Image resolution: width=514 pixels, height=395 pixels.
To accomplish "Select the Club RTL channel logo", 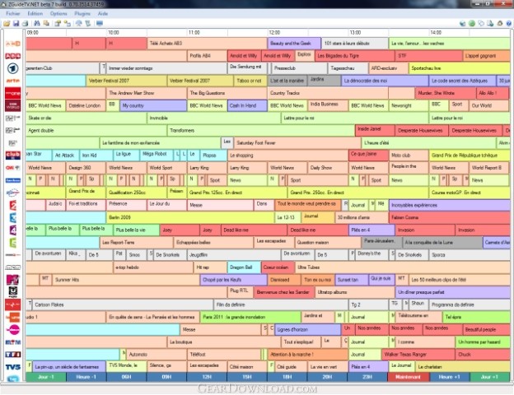I will [x=13, y=155].
